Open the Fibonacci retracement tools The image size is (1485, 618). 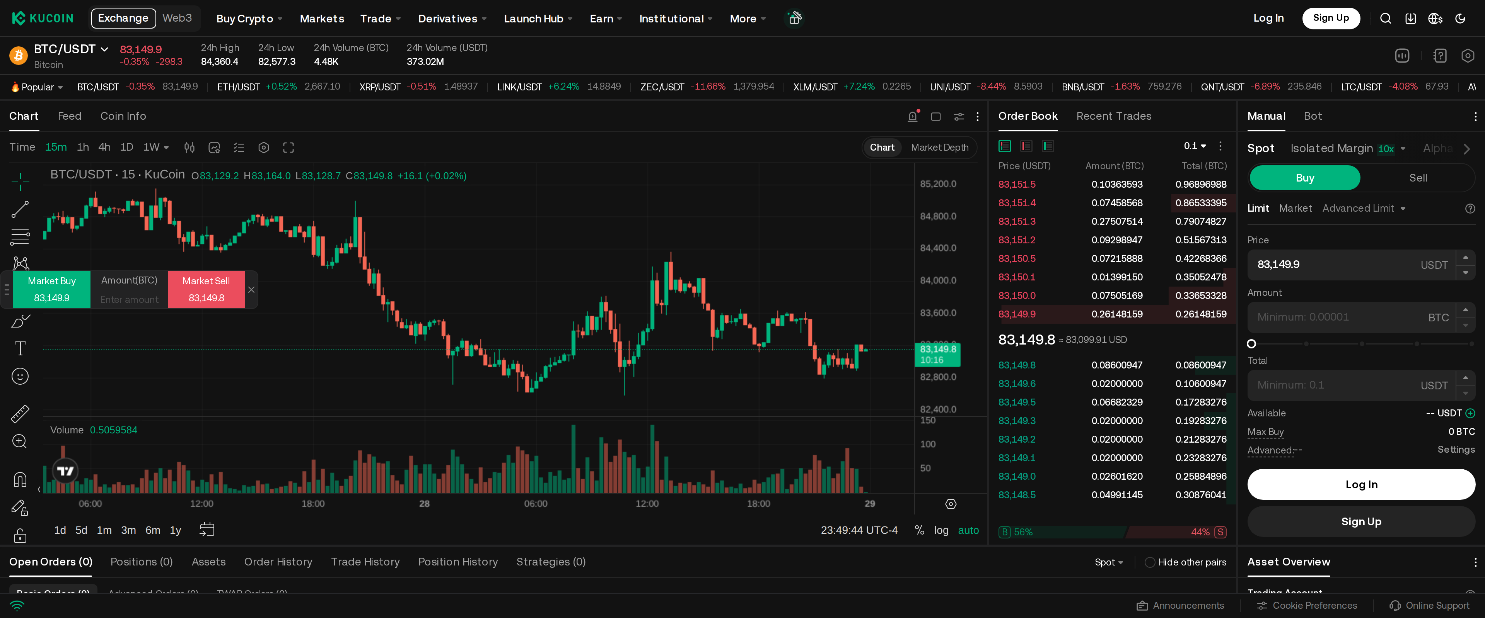(20, 237)
